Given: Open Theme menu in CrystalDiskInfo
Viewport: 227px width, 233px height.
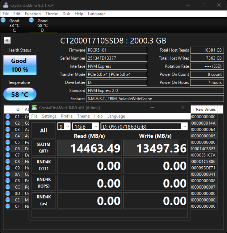Looking at the screenshot, I should [52, 14].
